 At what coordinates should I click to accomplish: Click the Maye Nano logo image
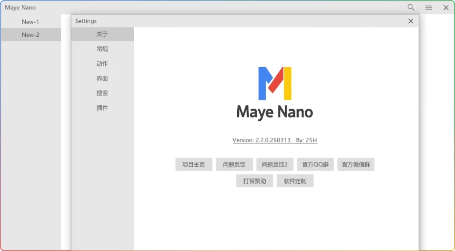[275, 84]
